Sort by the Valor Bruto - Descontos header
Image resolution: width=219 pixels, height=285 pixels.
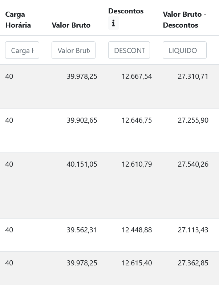coord(184,20)
